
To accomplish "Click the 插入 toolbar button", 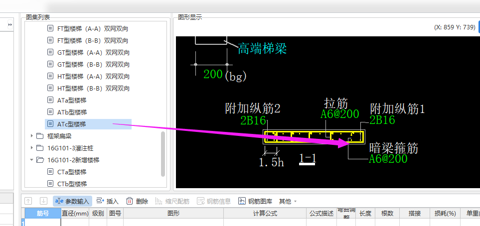I will [x=108, y=201].
